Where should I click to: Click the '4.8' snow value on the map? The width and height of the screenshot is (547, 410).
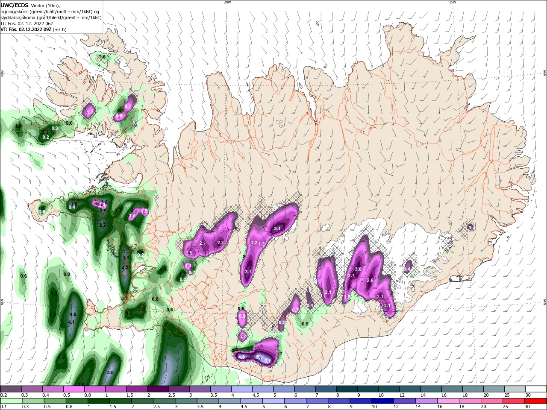pyautogui.click(x=241, y=357)
